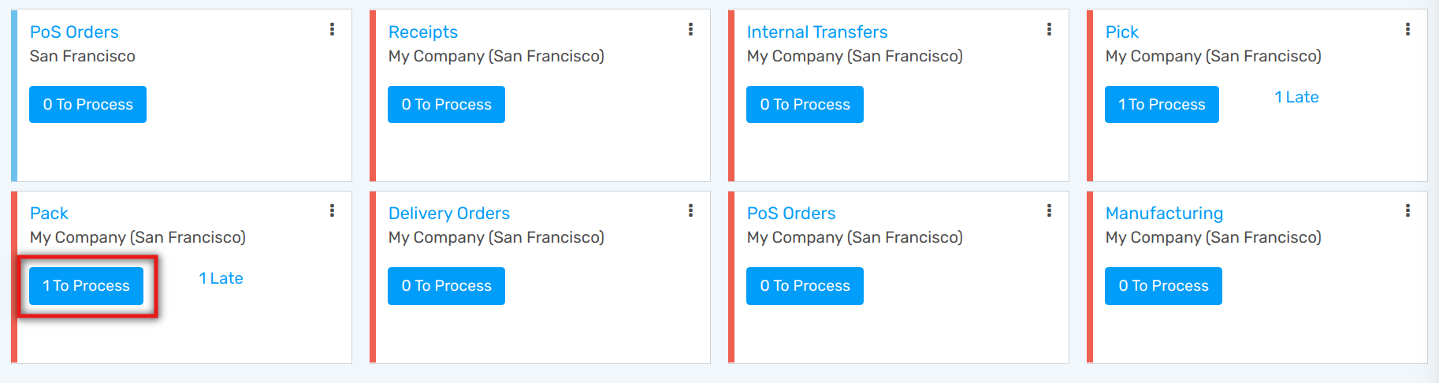Click '0 To Process' under Delivery Orders
The height and width of the screenshot is (383, 1439).
446,285
